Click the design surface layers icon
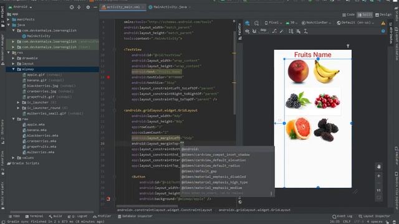399x224 pixels. (x=247, y=23)
